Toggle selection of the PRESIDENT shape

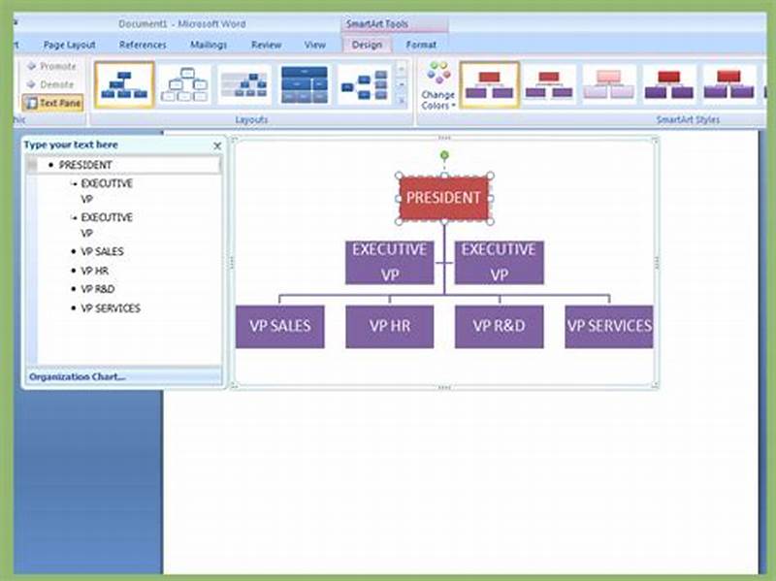(443, 197)
